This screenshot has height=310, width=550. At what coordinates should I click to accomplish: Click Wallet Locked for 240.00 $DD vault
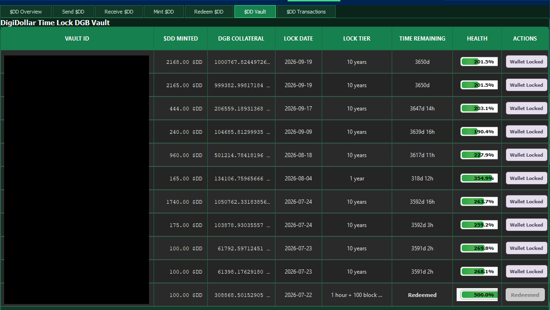pyautogui.click(x=527, y=132)
